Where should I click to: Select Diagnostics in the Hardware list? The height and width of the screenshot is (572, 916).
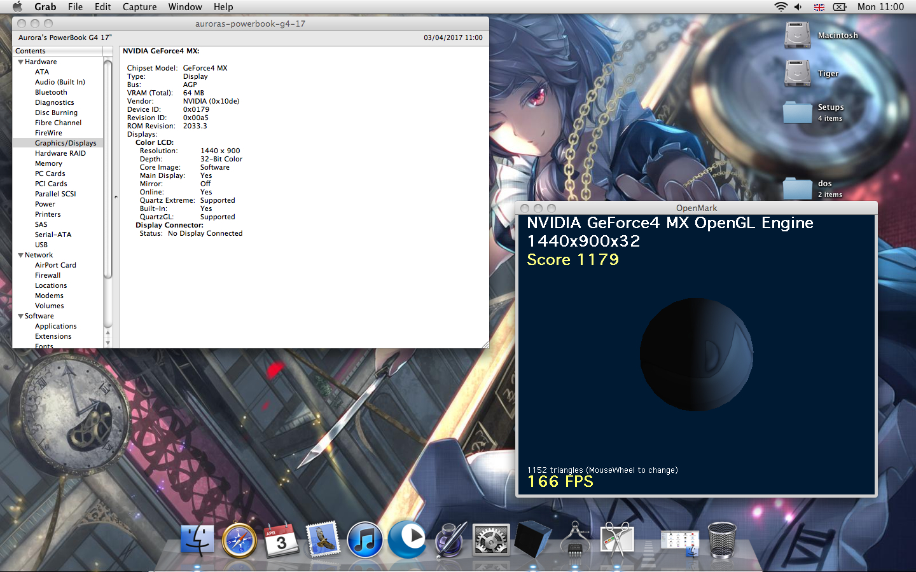pyautogui.click(x=54, y=102)
